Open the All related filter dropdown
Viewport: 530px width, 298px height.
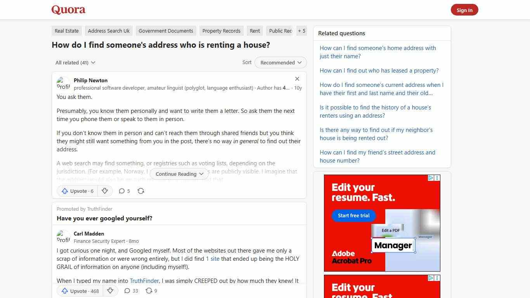tap(75, 62)
